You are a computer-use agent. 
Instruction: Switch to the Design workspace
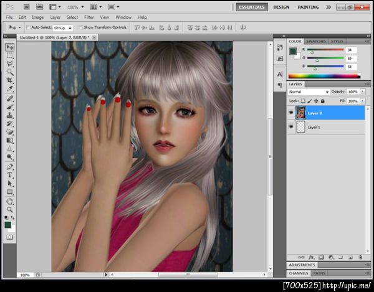(281, 7)
